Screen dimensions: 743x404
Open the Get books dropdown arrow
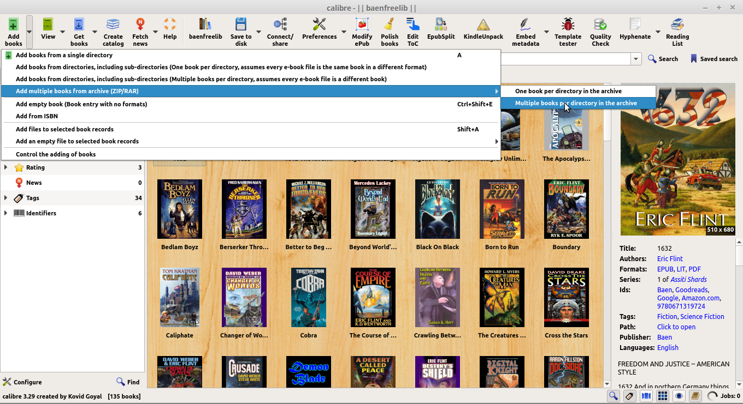pos(95,32)
